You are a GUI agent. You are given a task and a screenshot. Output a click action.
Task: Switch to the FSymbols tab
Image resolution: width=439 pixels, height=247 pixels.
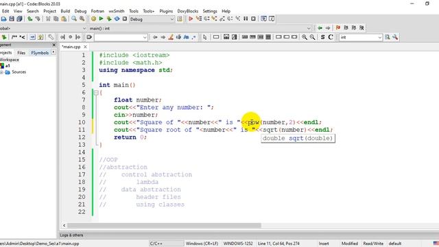pos(40,53)
